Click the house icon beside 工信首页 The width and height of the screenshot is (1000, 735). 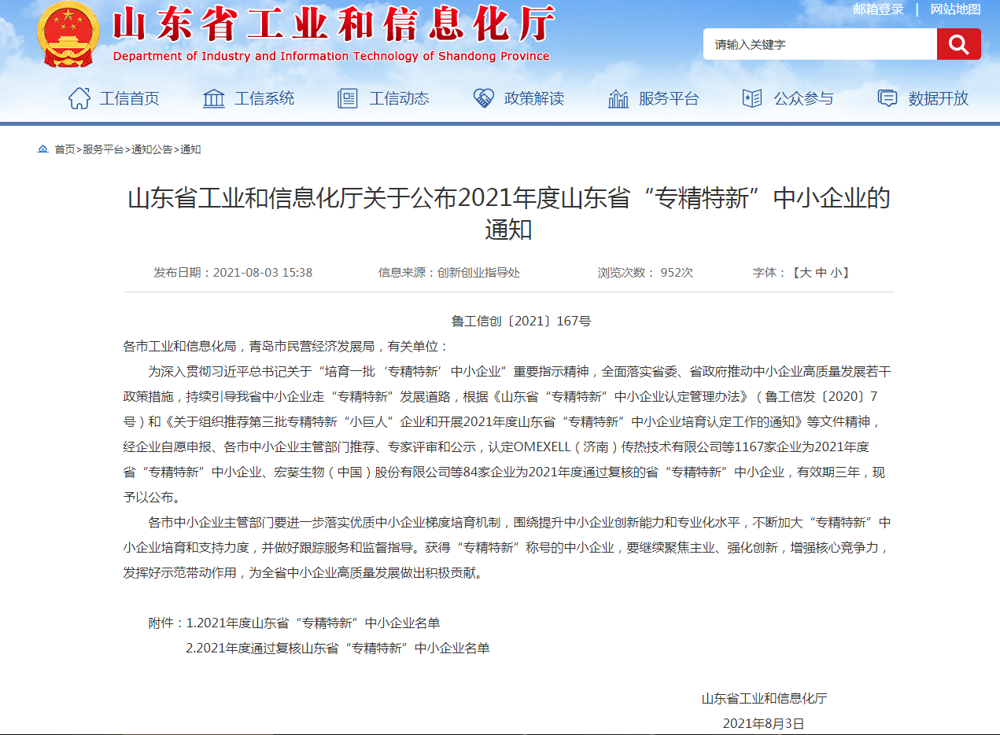click(x=79, y=98)
